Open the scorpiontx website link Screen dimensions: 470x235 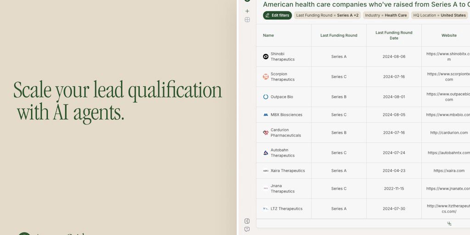[449, 77]
